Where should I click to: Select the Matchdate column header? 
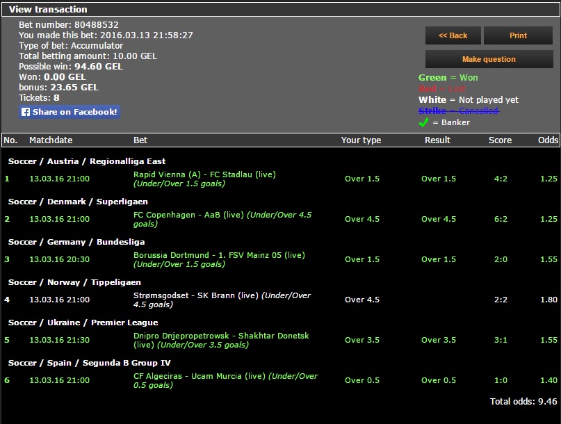(51, 140)
